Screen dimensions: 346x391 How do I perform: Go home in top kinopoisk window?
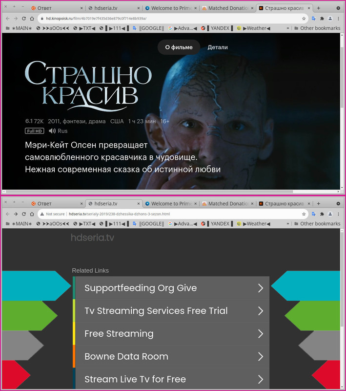[x=32, y=19]
